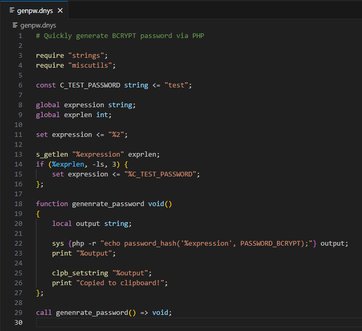Viewport: 362px width, 331px height.
Task: Click the closing brace on line 27
Action: coord(38,293)
